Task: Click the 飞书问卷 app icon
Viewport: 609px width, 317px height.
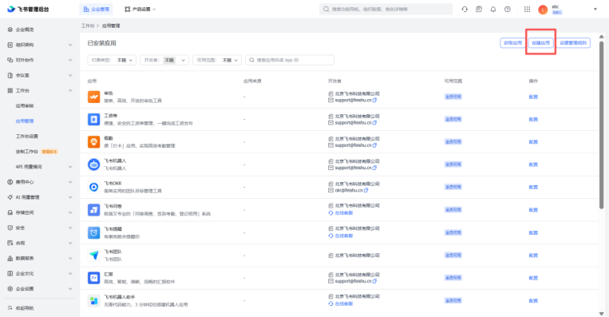Action: click(93, 210)
